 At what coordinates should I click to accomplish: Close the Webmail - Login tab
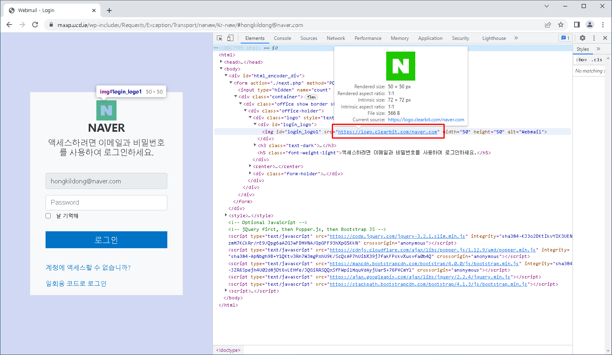click(x=94, y=10)
